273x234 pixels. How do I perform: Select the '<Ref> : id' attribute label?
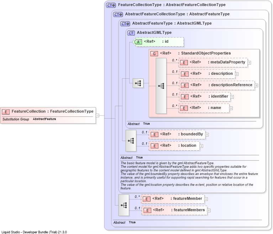click(x=156, y=41)
